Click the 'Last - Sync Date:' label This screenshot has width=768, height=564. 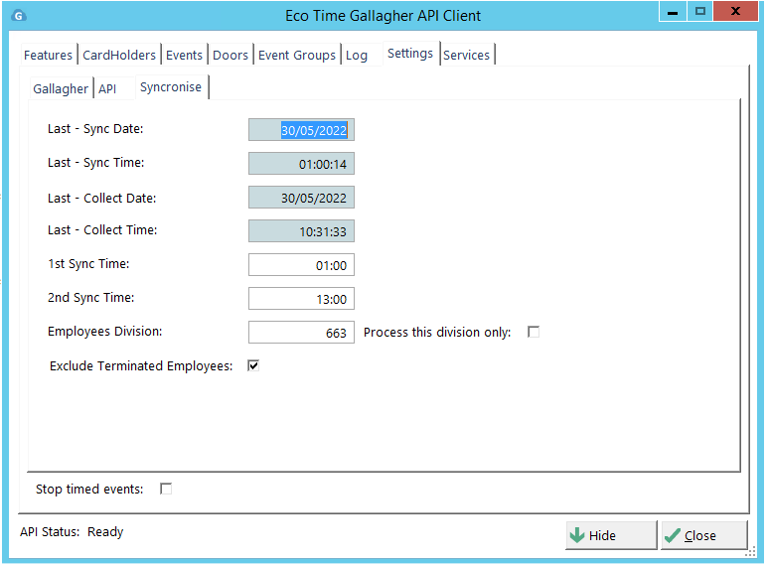click(x=95, y=129)
